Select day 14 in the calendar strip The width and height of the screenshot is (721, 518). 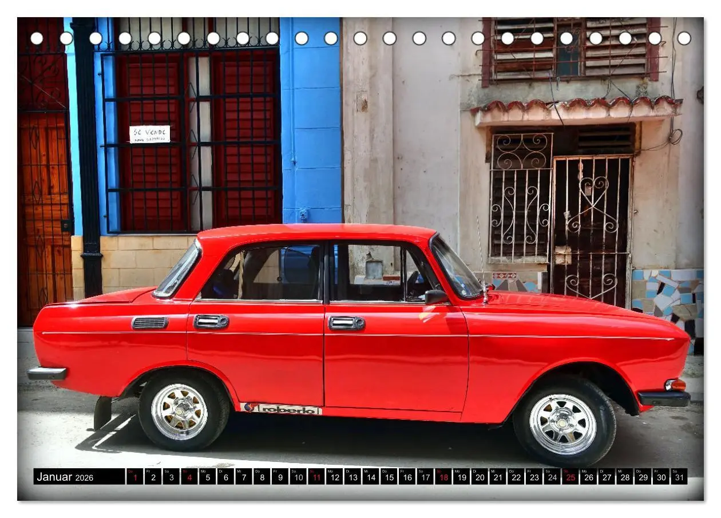371,477
